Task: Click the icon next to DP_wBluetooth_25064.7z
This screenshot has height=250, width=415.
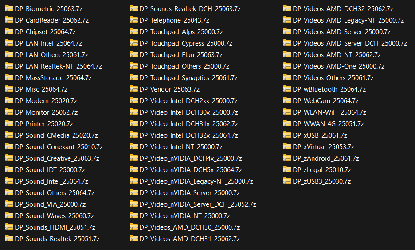Action: point(287,88)
